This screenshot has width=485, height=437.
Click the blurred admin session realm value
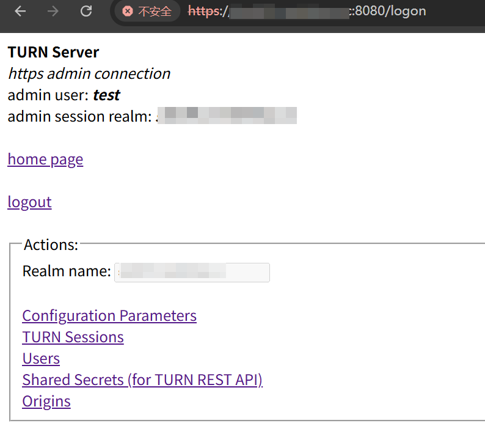click(x=227, y=116)
